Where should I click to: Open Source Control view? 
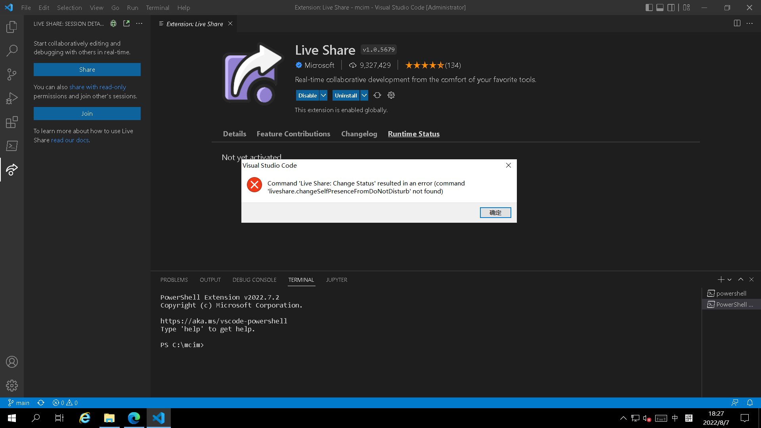[12, 75]
